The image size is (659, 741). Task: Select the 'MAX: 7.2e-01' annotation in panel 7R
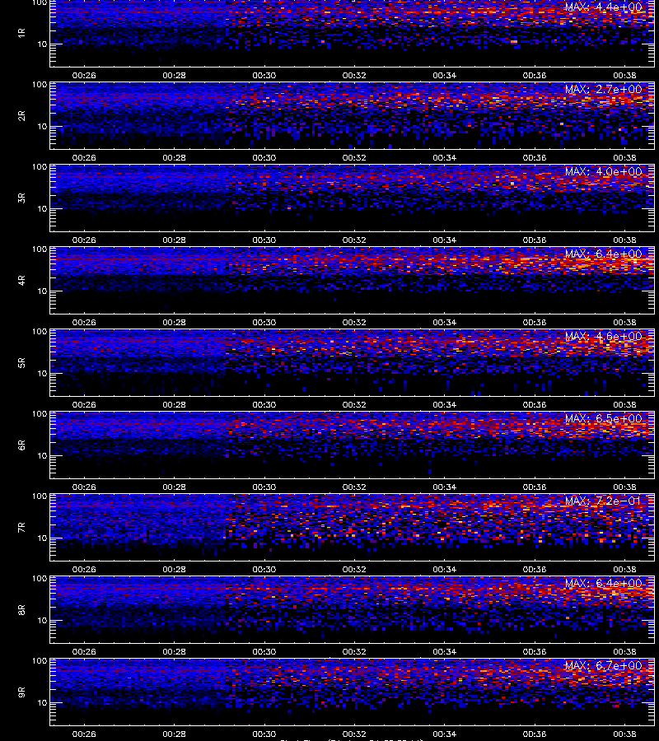tap(603, 501)
